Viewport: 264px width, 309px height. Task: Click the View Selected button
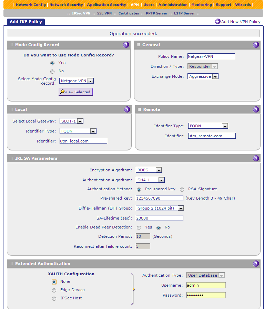(76, 92)
